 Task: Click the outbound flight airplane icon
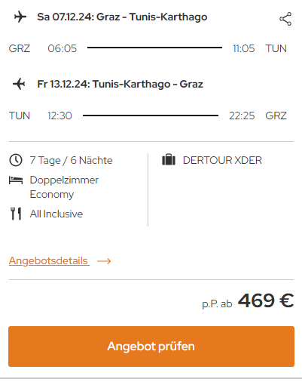coord(20,17)
